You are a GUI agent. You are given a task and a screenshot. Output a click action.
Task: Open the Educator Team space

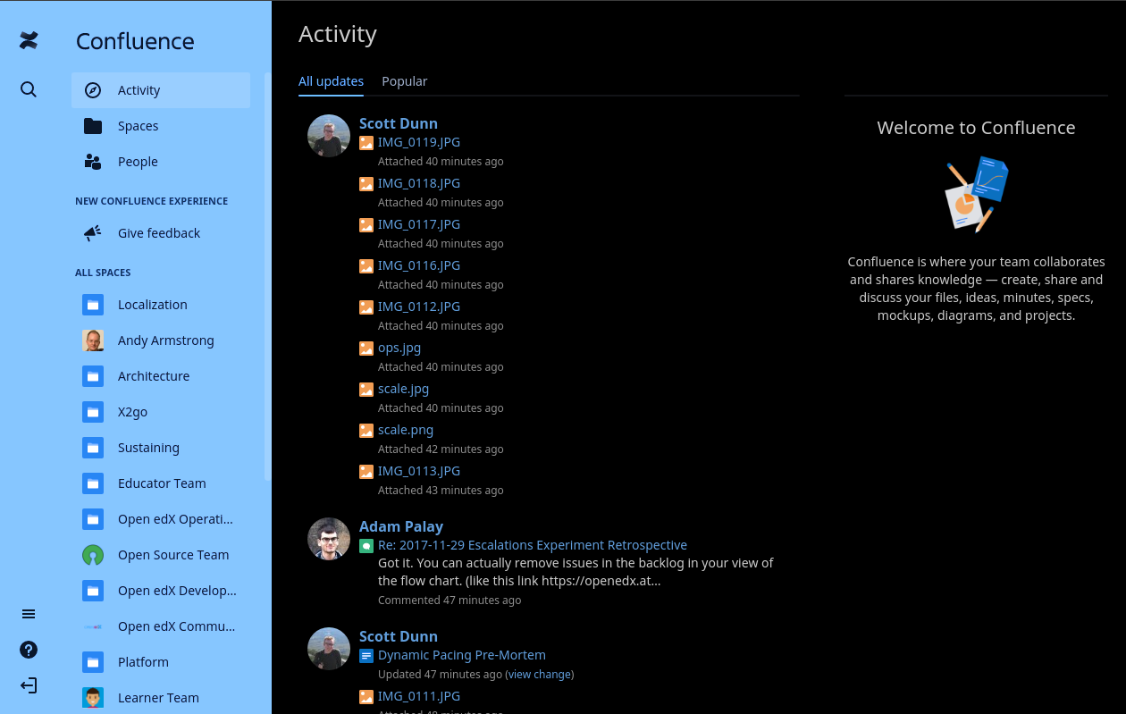(161, 483)
